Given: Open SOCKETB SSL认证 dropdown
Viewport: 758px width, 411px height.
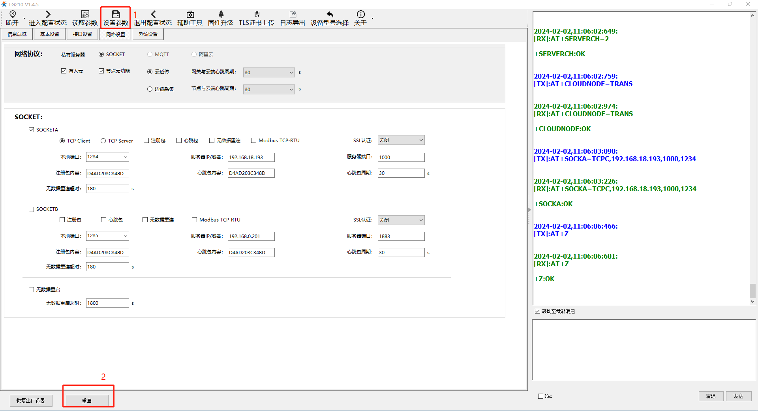Looking at the screenshot, I should pyautogui.click(x=401, y=220).
